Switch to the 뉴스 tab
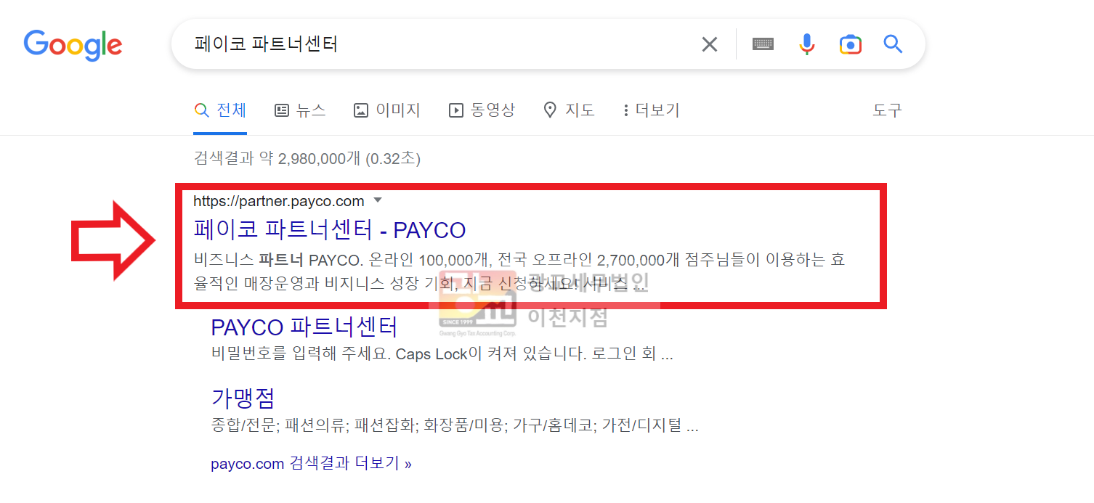This screenshot has width=1094, height=503. tap(300, 110)
